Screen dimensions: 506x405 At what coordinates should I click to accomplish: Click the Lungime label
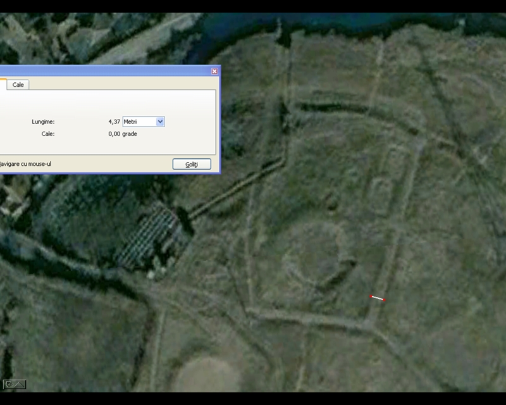click(x=43, y=121)
